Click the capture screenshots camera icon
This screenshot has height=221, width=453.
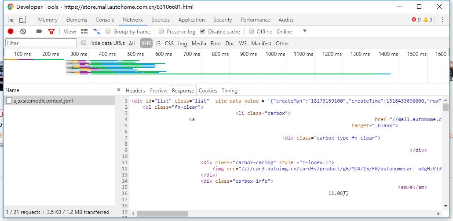pyautogui.click(x=39, y=31)
